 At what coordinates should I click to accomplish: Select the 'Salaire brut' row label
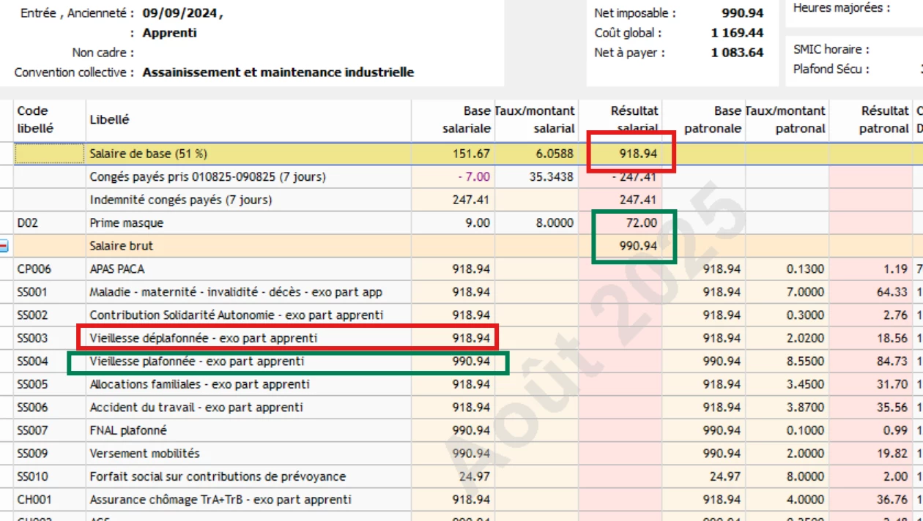122,246
